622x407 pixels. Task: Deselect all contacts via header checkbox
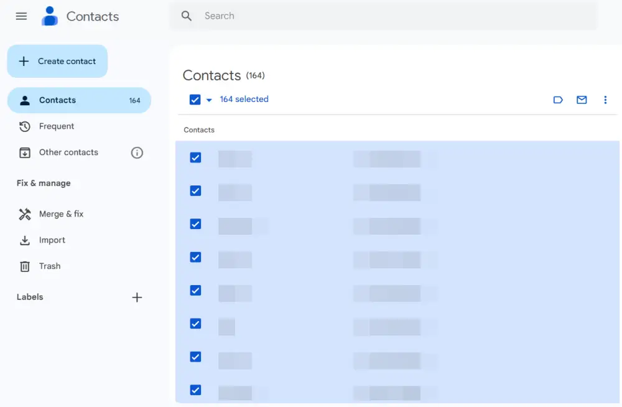[x=195, y=100]
